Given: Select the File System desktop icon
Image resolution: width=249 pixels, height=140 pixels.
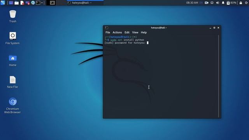Looking at the screenshot, I should click(12, 38).
